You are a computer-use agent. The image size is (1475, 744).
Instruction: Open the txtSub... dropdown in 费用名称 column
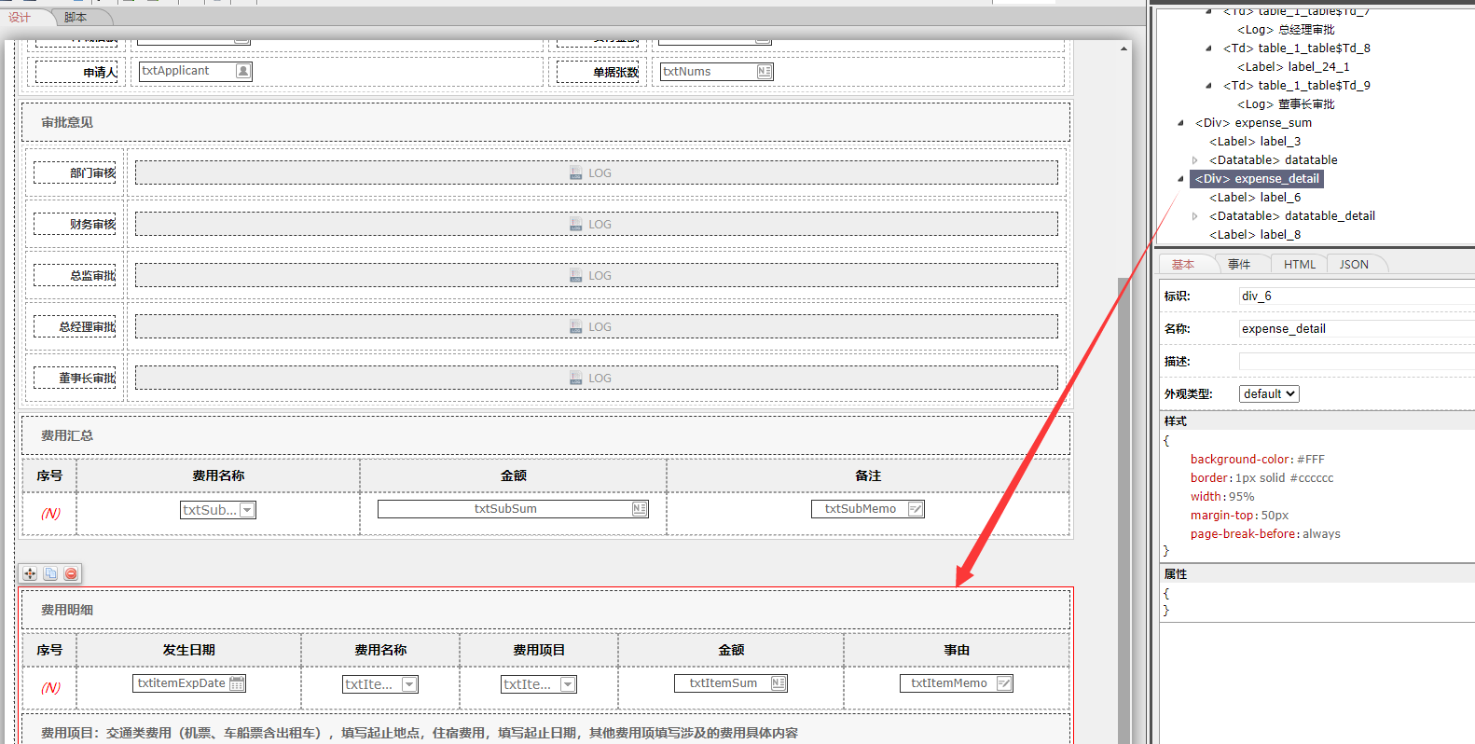click(x=247, y=510)
